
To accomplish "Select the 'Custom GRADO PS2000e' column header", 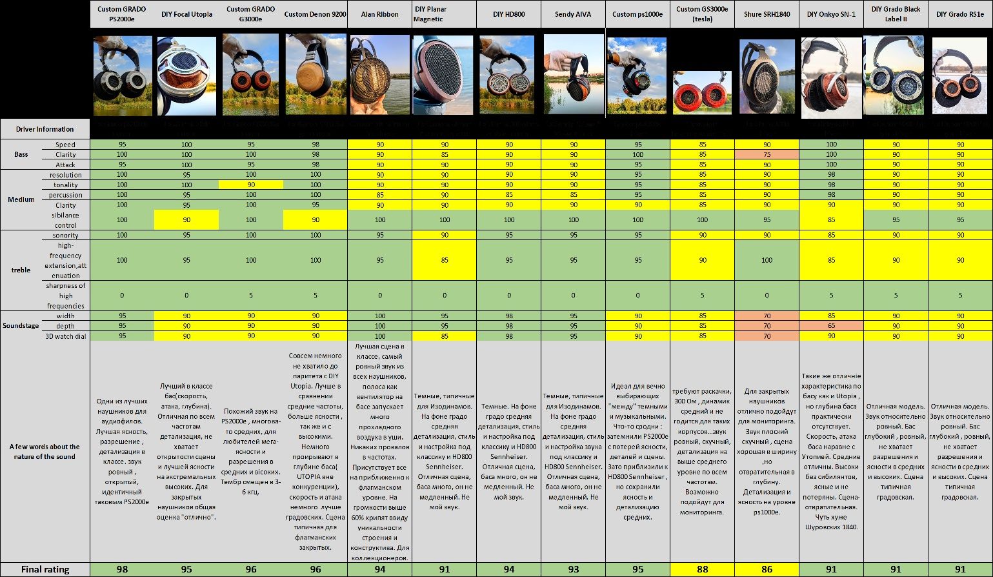I will [x=122, y=14].
